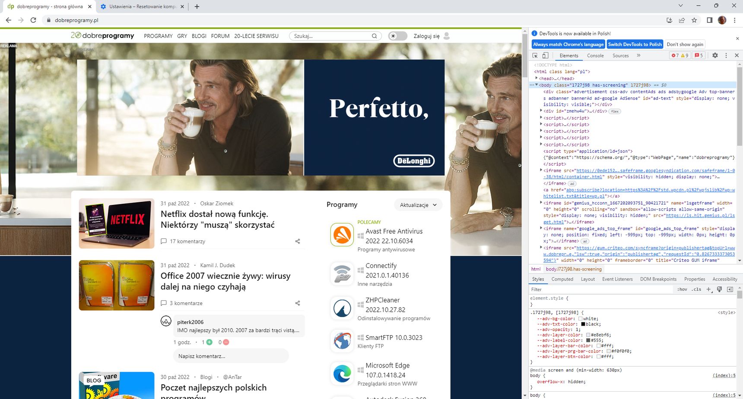Click the share page icon in address bar

682,20
